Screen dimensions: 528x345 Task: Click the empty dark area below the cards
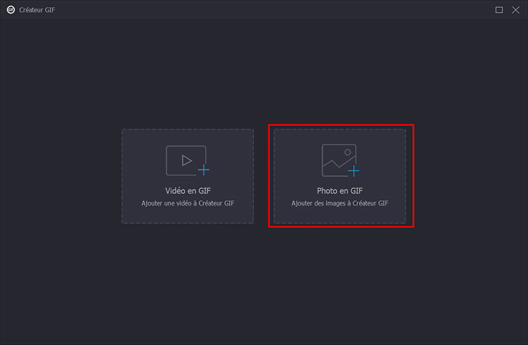(x=264, y=284)
